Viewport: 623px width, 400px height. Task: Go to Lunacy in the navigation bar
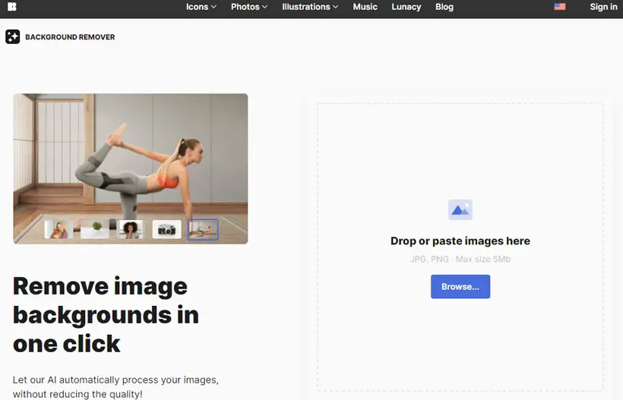point(406,7)
